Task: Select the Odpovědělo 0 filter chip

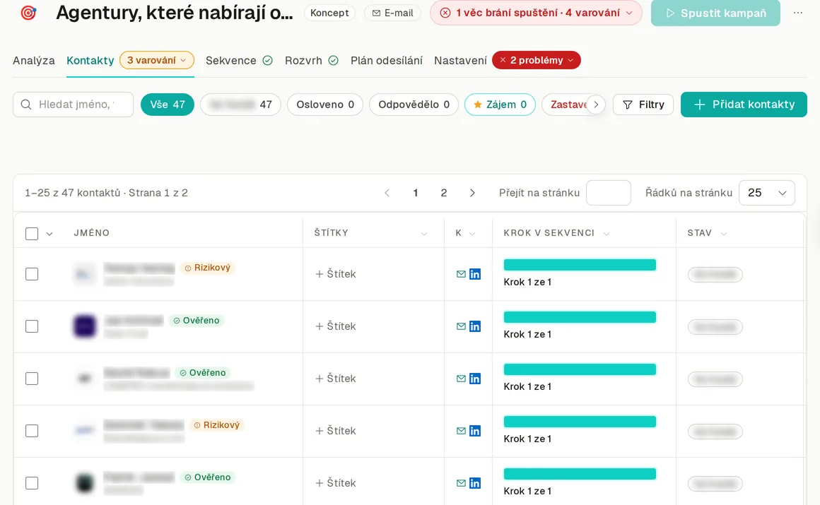Action: tap(414, 105)
